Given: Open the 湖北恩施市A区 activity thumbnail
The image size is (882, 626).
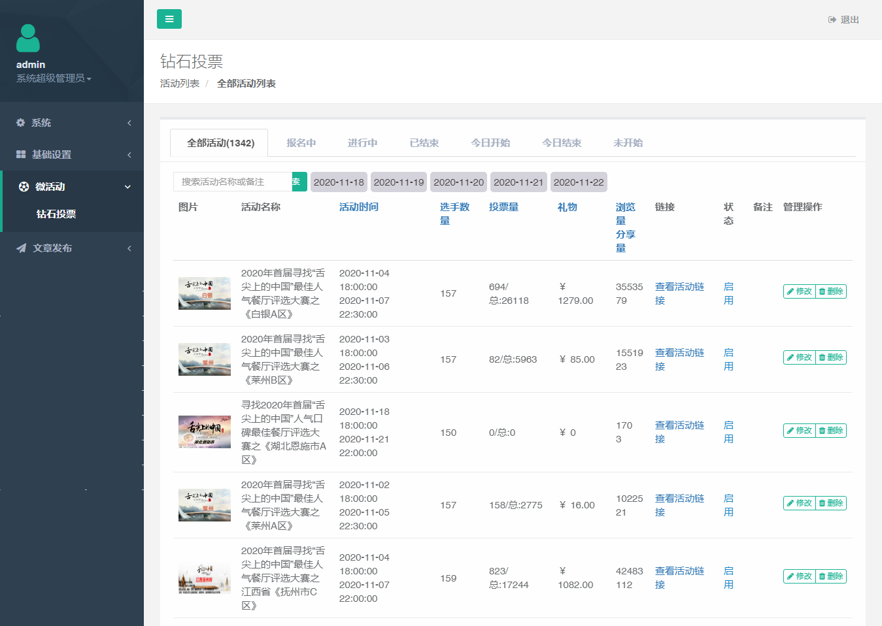Looking at the screenshot, I should (x=205, y=432).
